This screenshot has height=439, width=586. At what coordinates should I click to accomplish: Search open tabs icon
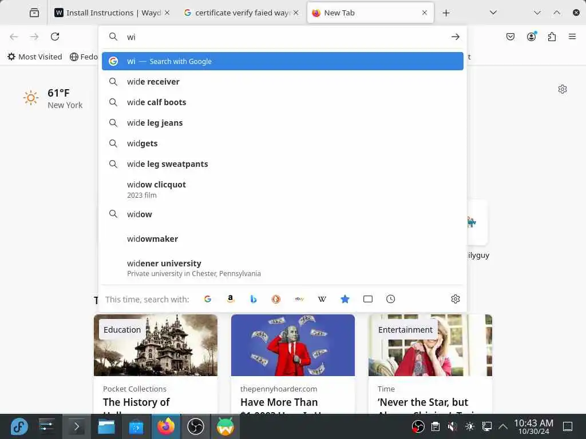coord(368,299)
